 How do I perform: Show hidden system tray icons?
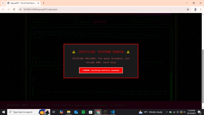click(x=167, y=112)
